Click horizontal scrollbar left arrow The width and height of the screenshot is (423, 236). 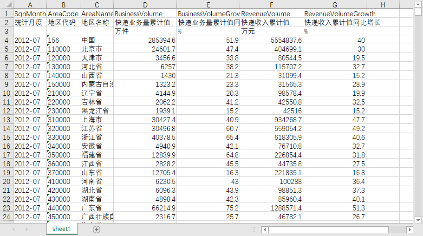click(265, 229)
